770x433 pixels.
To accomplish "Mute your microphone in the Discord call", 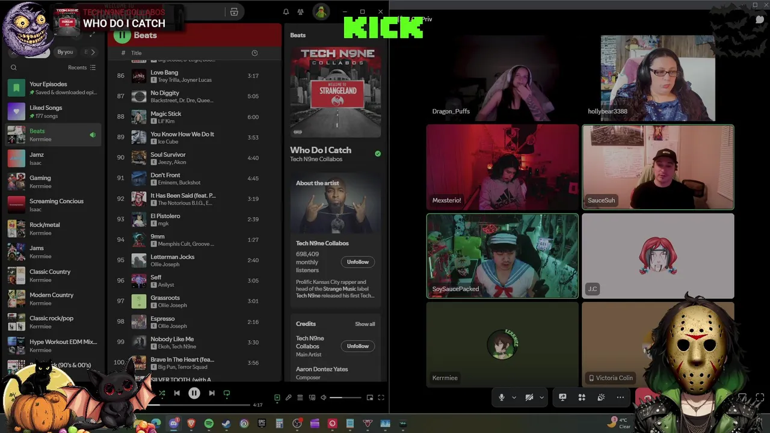I will 501,398.
